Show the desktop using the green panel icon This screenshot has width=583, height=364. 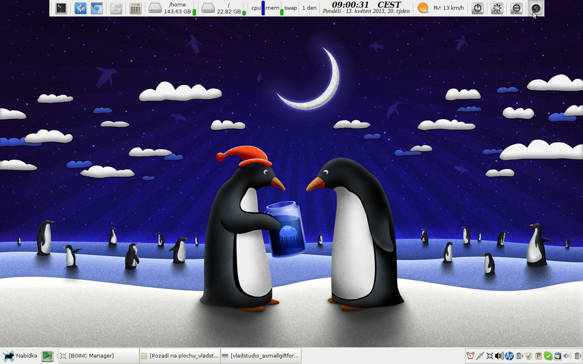tap(47, 356)
